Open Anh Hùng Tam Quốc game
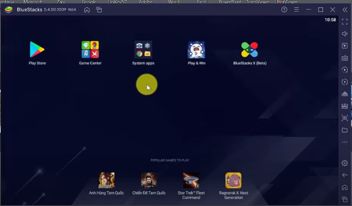This screenshot has width=352, height=206. click(x=107, y=180)
